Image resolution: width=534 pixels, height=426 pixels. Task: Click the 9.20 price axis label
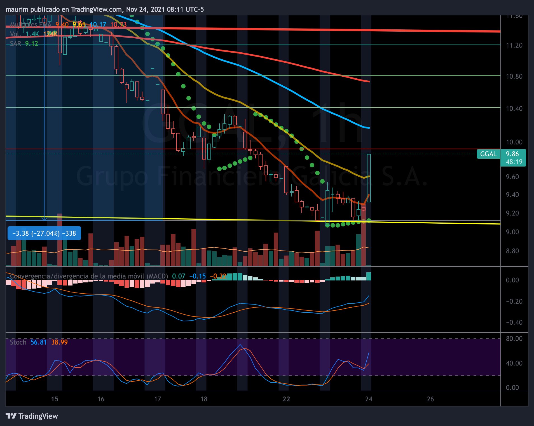512,213
